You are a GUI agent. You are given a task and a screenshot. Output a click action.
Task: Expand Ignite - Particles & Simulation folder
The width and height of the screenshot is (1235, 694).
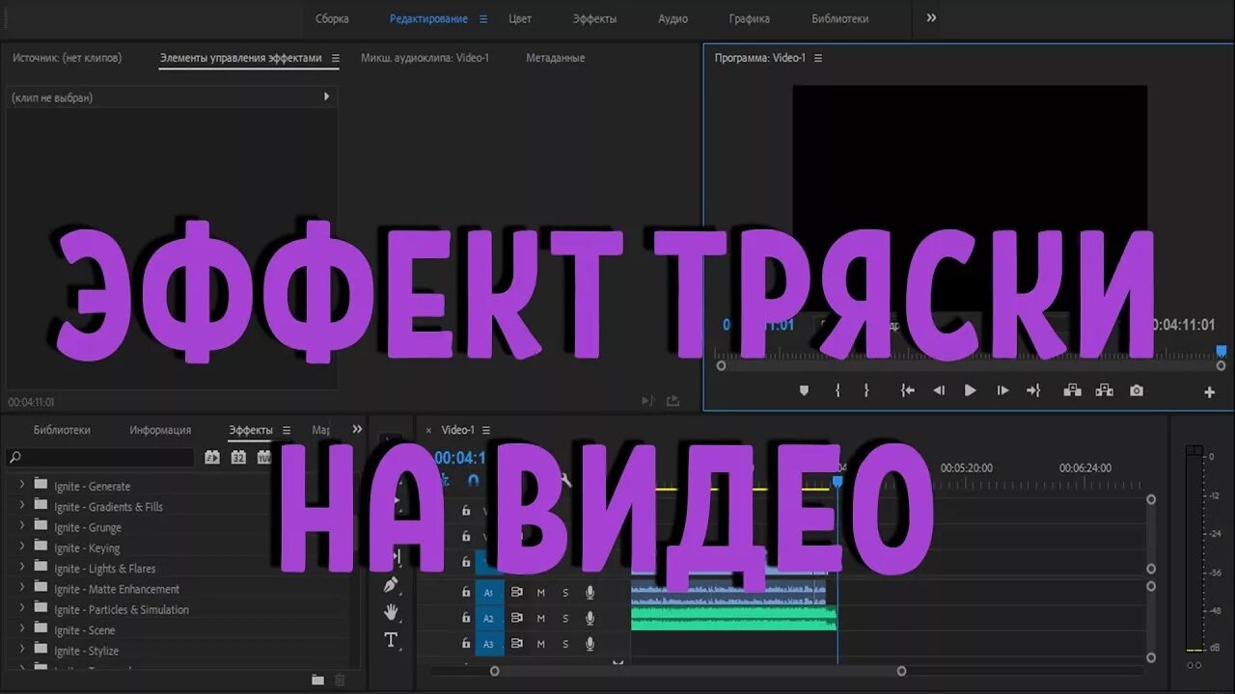pos(22,609)
